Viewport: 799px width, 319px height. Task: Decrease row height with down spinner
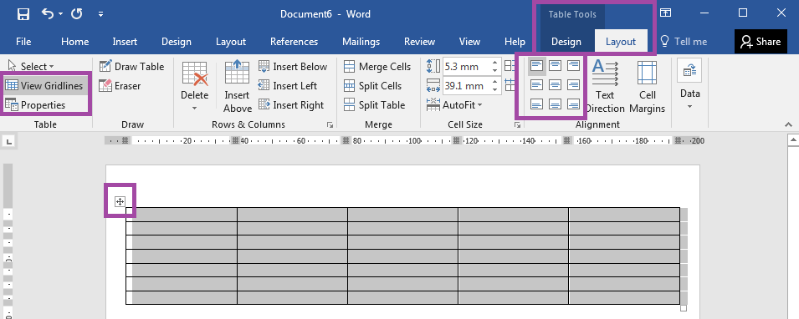pyautogui.click(x=494, y=71)
